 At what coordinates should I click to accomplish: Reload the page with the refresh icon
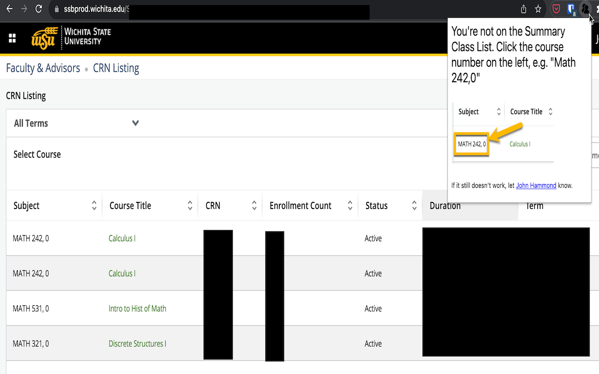pyautogui.click(x=39, y=9)
